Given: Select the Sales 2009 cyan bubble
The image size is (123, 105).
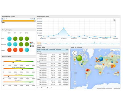Looking at the screenshot, I should (9, 39).
